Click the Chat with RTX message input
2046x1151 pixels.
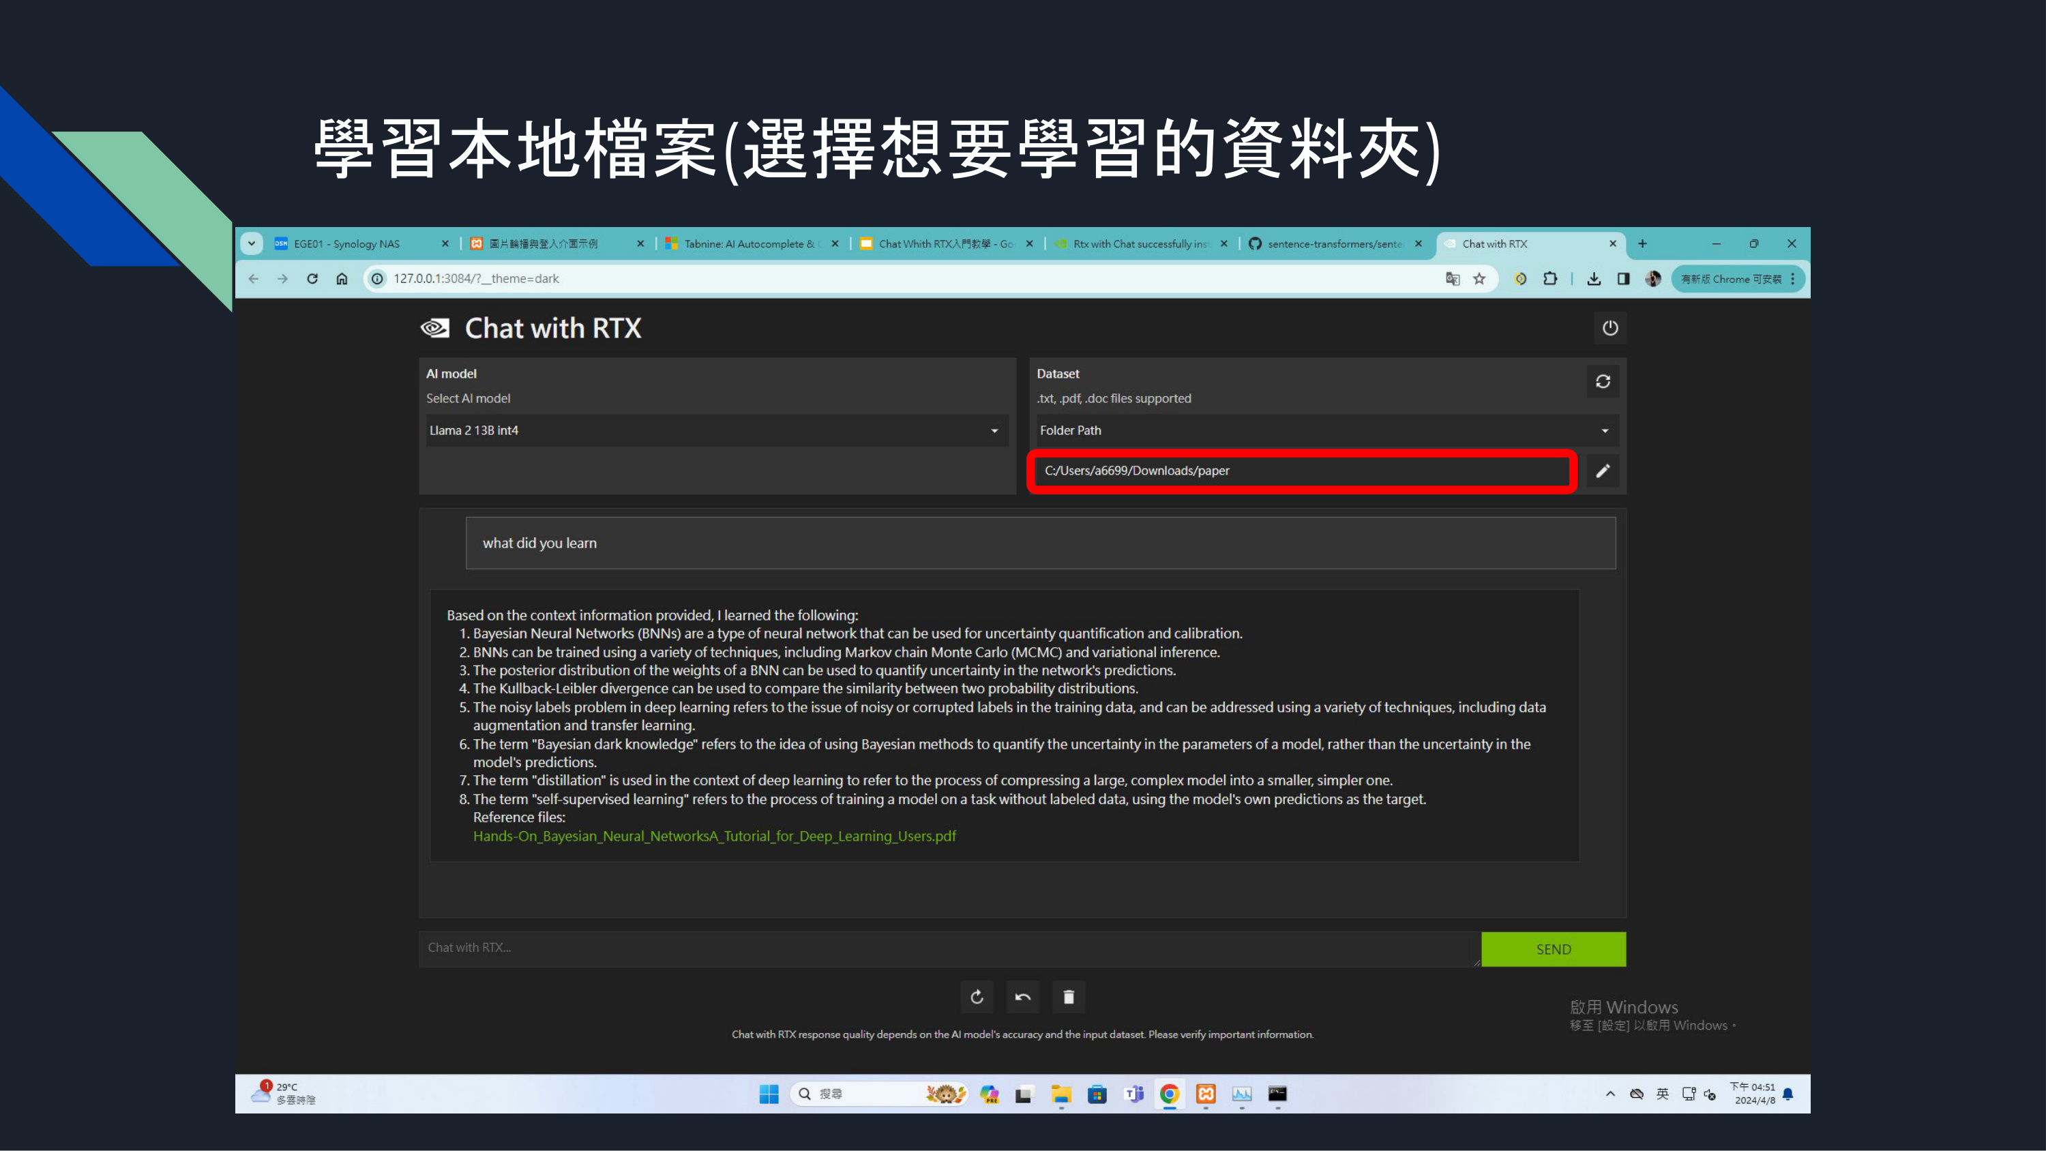950,949
